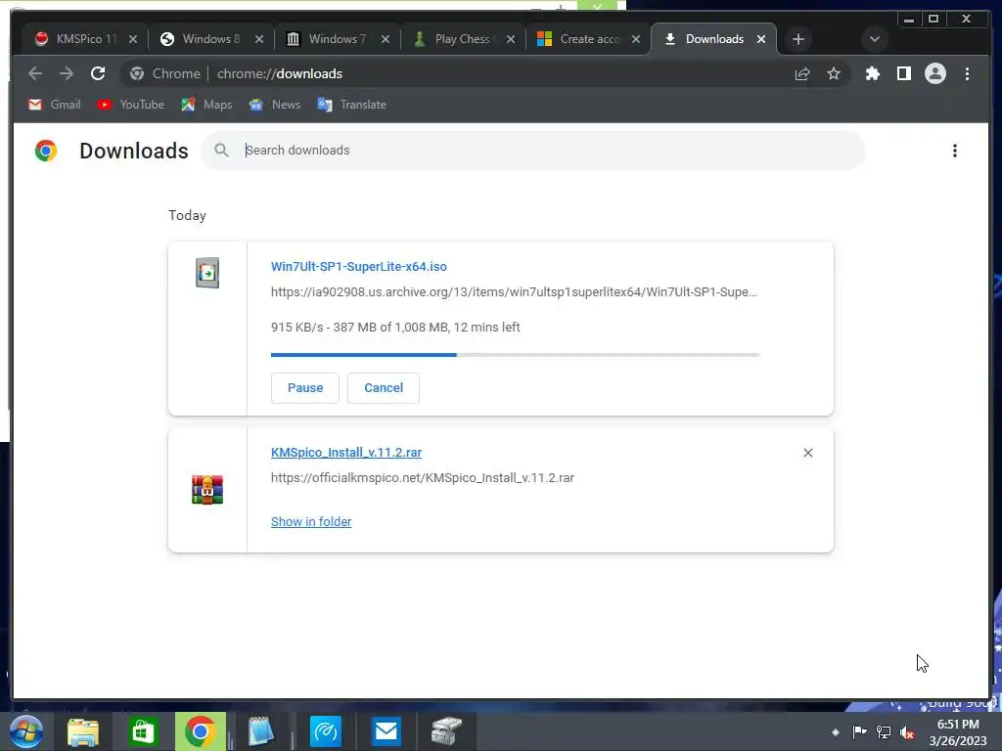Image resolution: width=1002 pixels, height=751 pixels.
Task: Click the taskbar clock and date
Action: pyautogui.click(x=958, y=732)
